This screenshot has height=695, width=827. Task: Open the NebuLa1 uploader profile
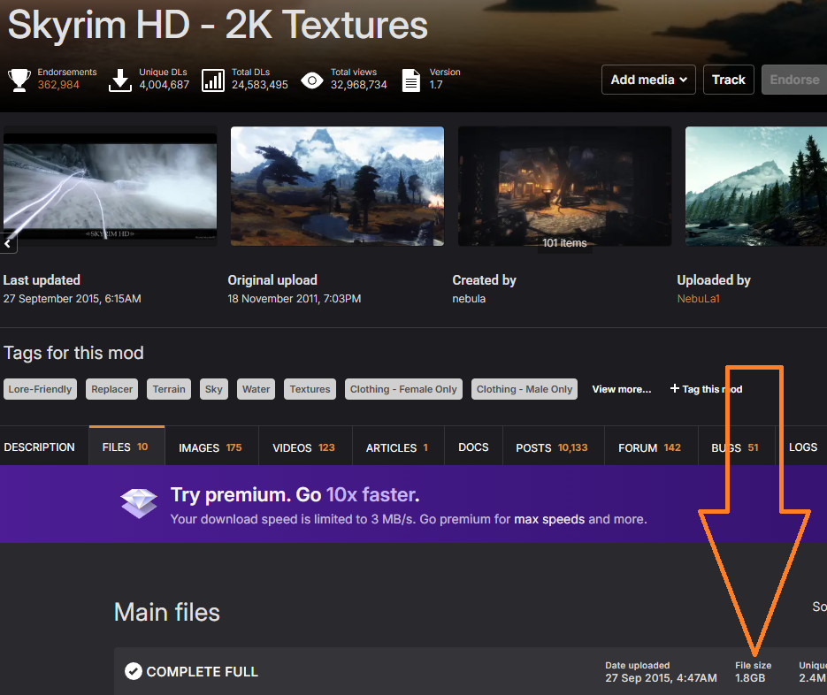pyautogui.click(x=699, y=299)
